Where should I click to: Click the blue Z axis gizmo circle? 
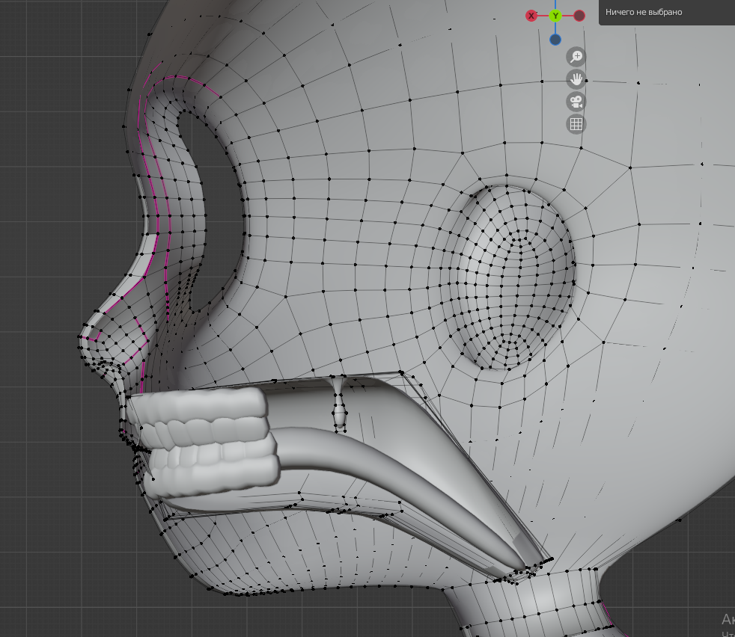(555, 40)
